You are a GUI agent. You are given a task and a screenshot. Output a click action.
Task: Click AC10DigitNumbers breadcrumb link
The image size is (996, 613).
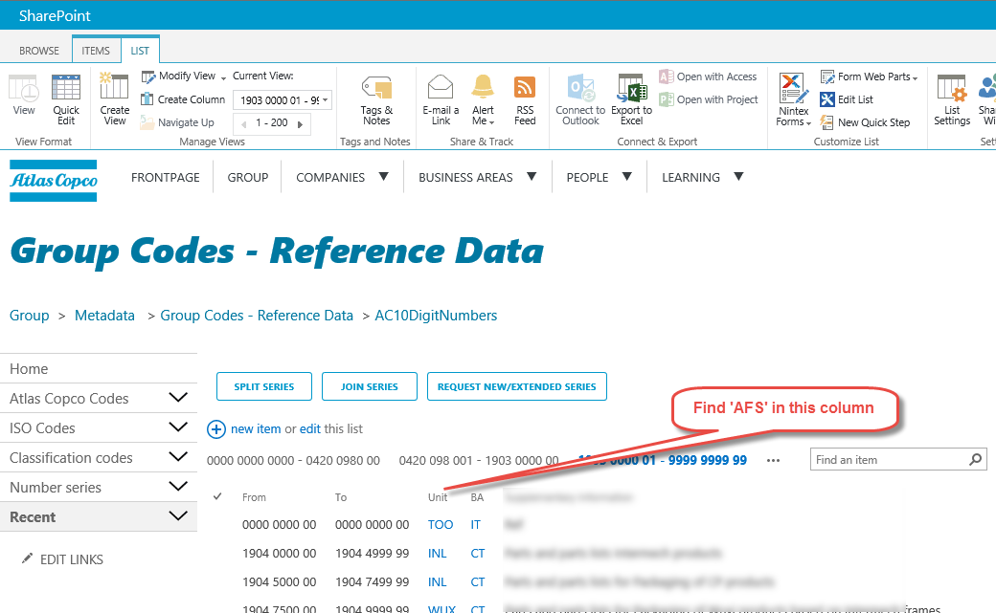[436, 316]
